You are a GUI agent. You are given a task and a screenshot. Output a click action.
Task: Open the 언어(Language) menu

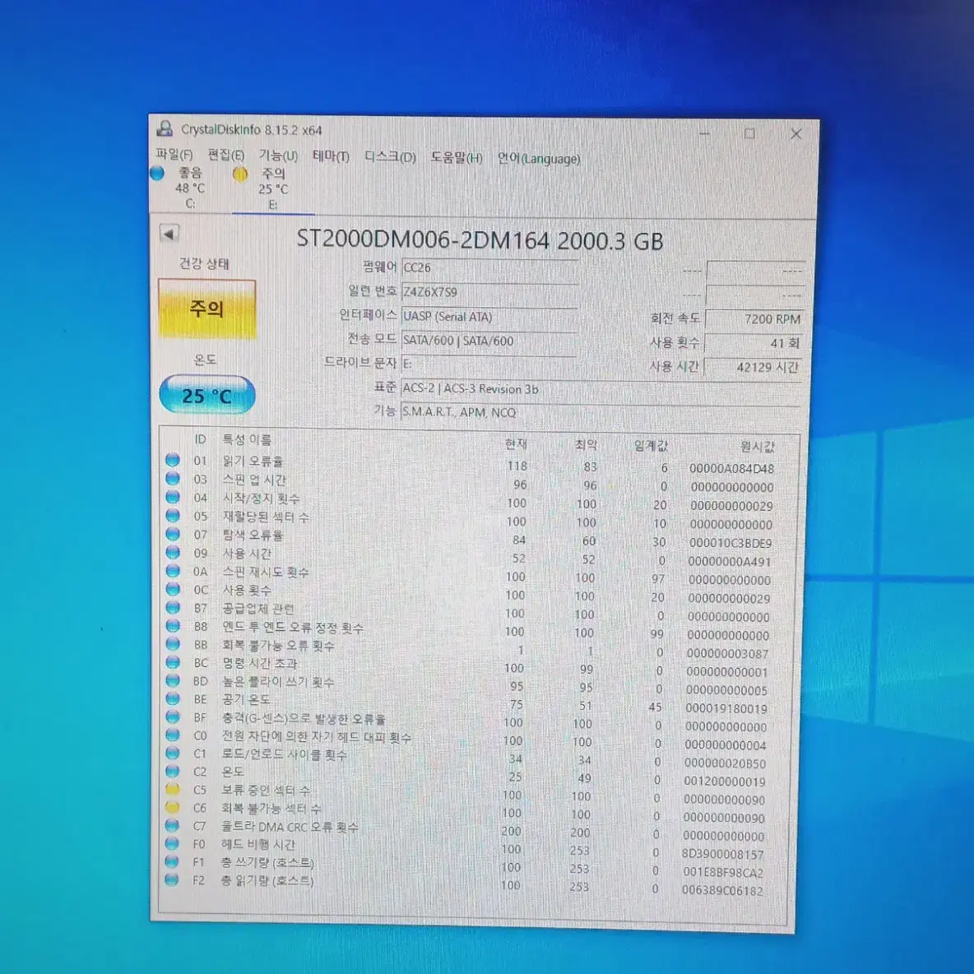(x=539, y=159)
